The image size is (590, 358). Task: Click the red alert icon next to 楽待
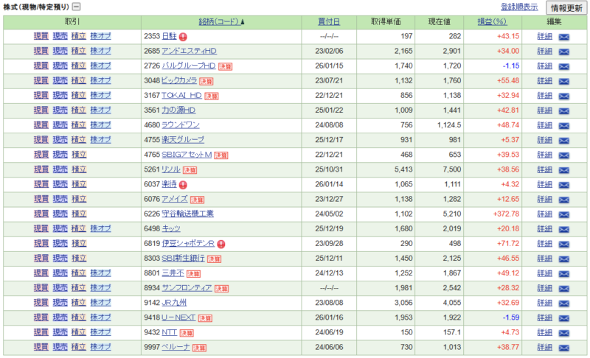[183, 185]
